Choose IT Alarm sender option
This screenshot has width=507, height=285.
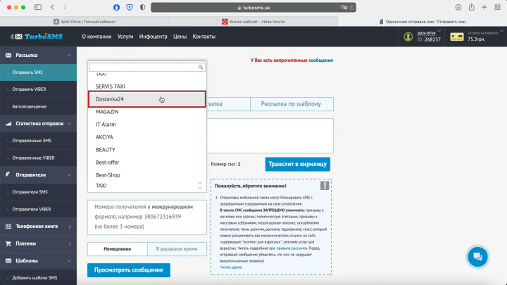click(147, 125)
